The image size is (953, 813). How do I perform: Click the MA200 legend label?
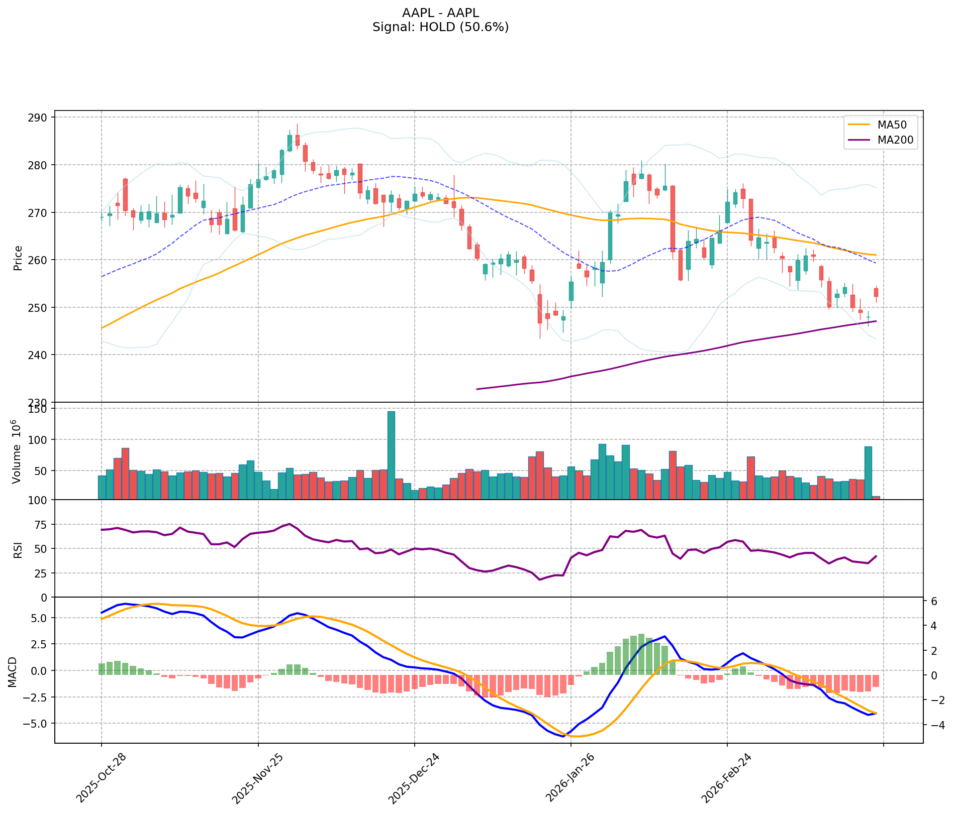tap(894, 141)
